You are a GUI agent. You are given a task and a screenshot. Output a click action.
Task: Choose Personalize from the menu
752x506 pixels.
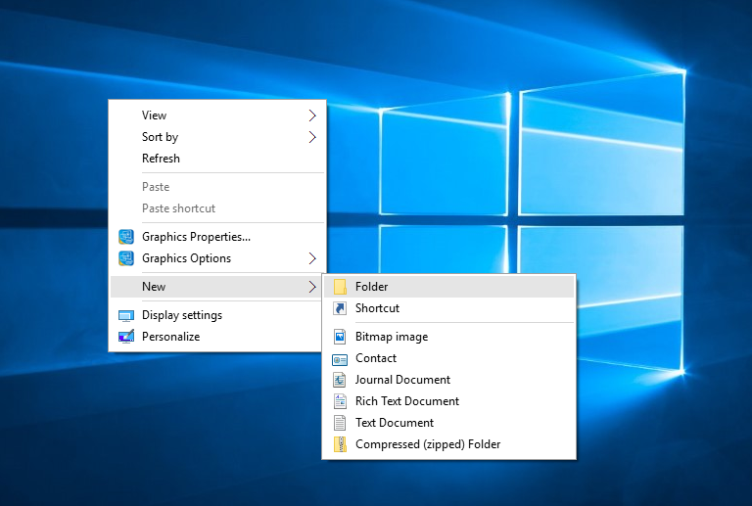pyautogui.click(x=217, y=337)
